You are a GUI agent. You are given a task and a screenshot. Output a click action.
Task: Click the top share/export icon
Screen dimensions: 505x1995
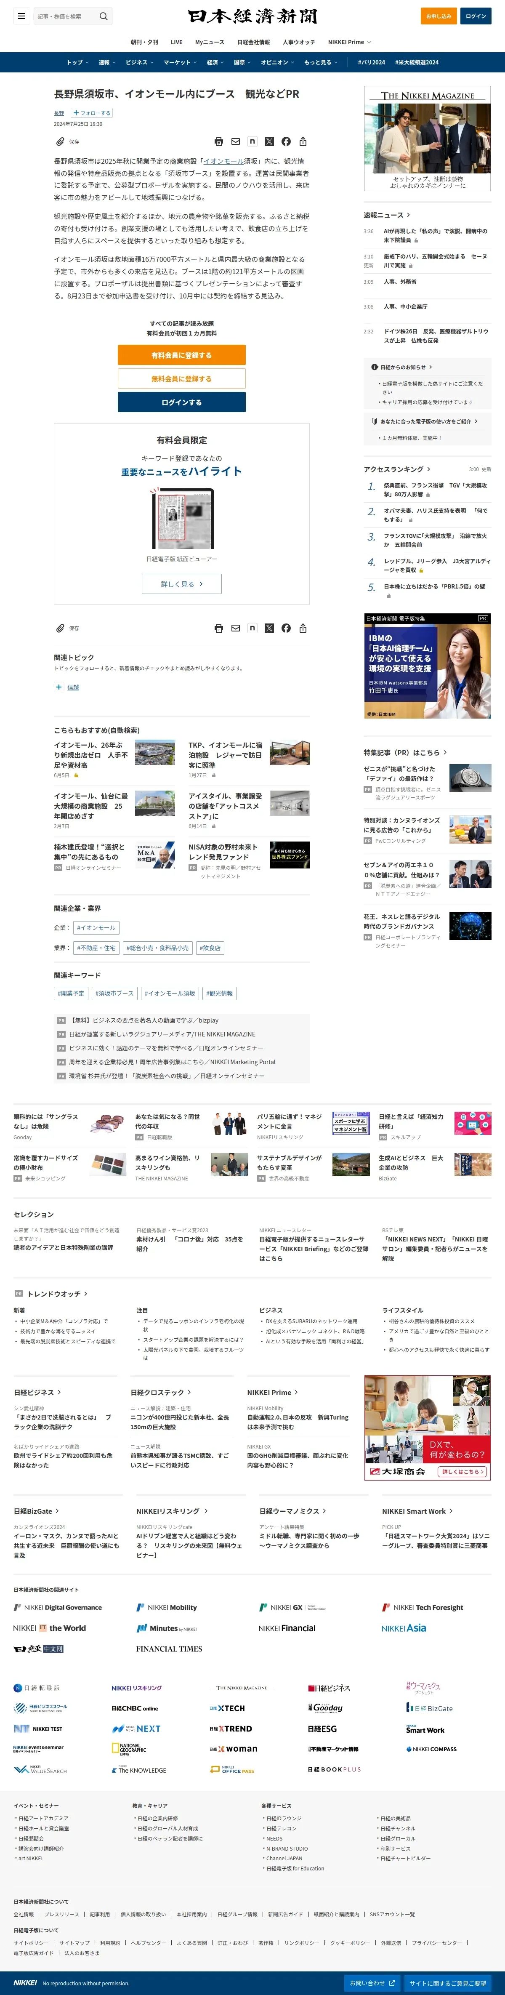(x=303, y=142)
